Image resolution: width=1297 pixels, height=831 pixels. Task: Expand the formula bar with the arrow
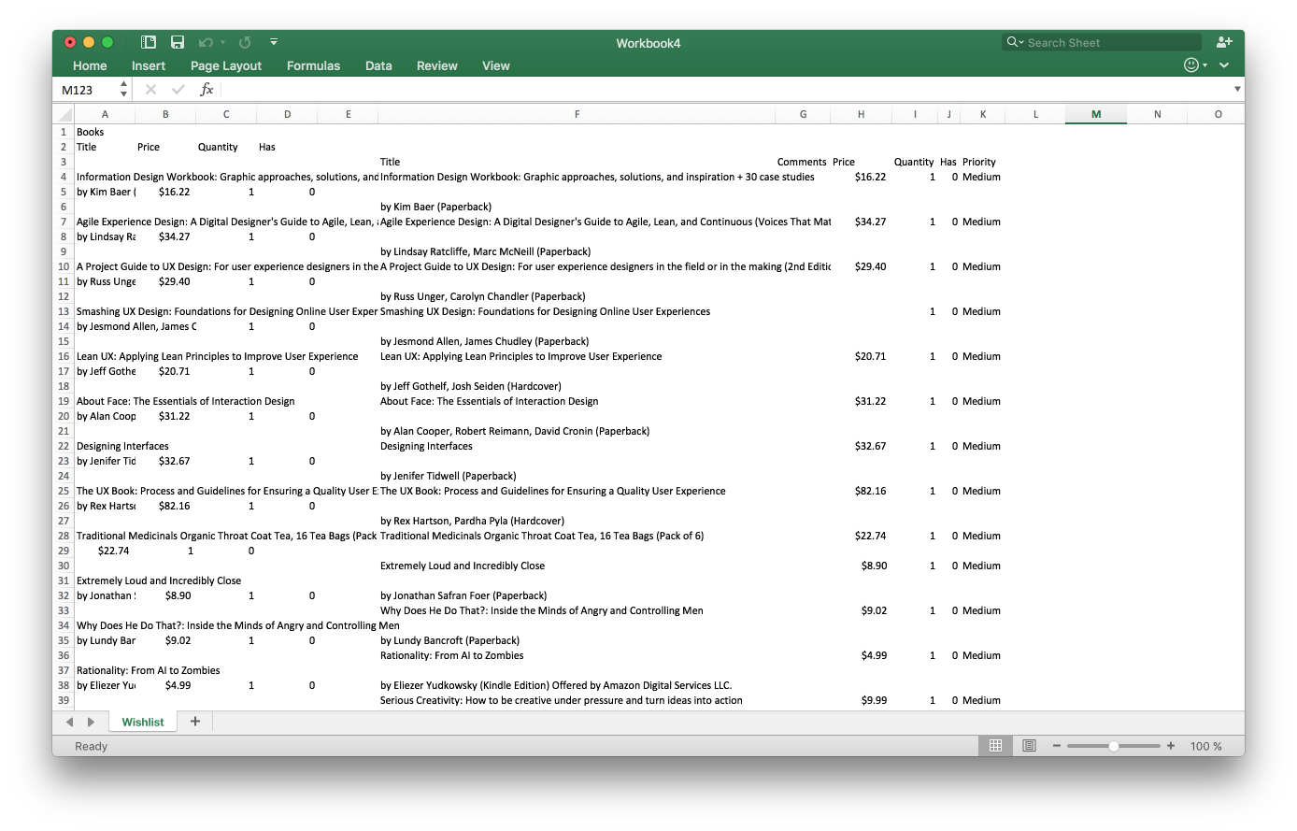click(x=1237, y=90)
